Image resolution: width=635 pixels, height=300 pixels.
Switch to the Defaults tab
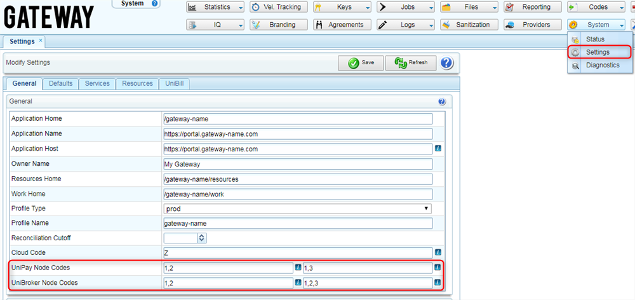(x=60, y=84)
